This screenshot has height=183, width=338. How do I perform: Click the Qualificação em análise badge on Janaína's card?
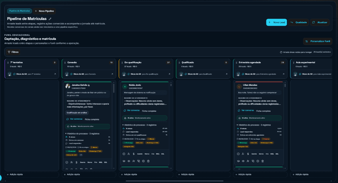(x=77, y=113)
